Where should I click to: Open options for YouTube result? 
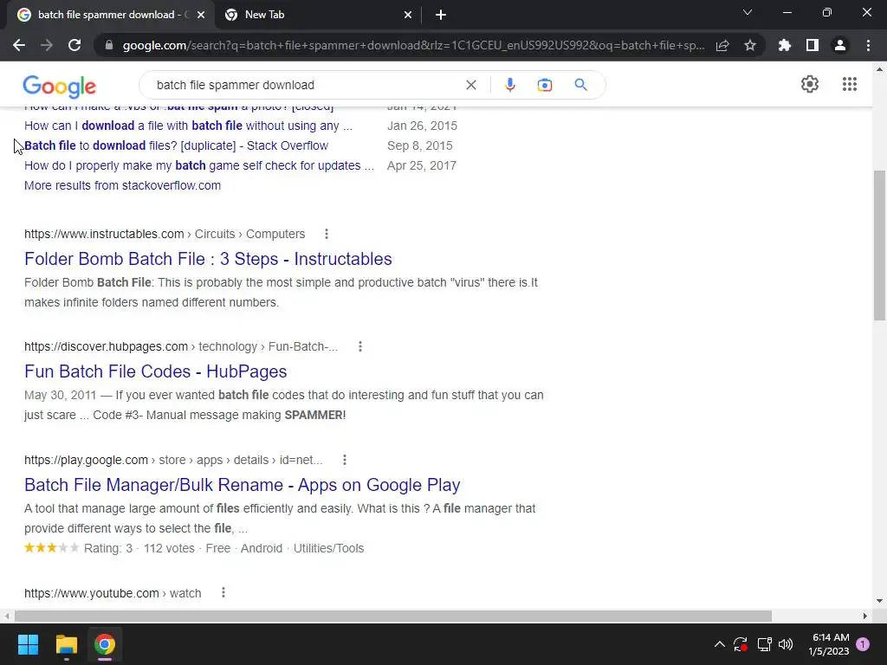[x=223, y=592]
